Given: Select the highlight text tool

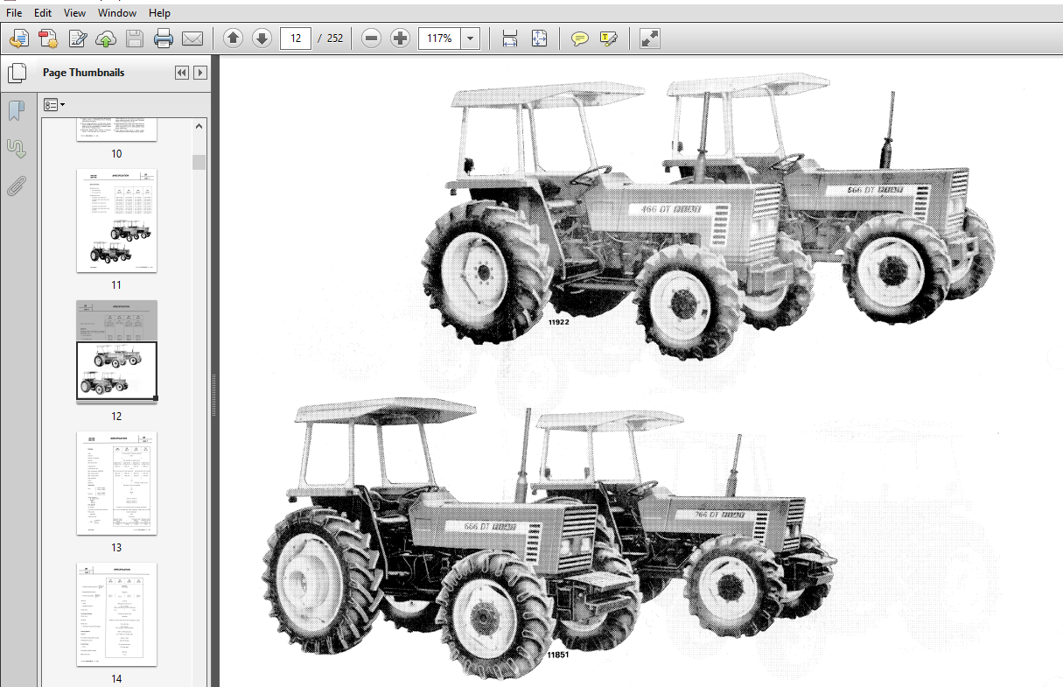Looking at the screenshot, I should point(609,39).
